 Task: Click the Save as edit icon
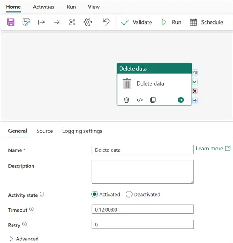click(26, 22)
